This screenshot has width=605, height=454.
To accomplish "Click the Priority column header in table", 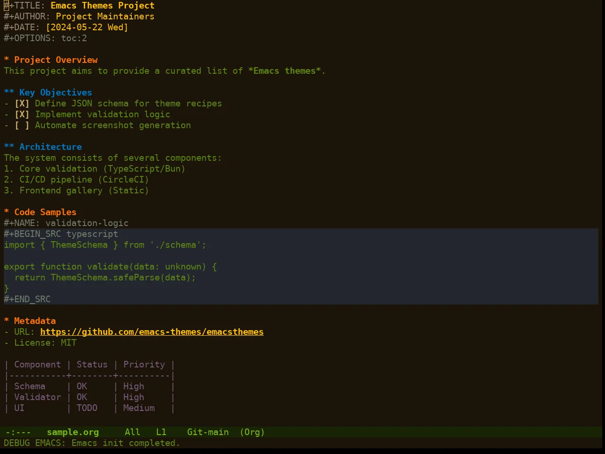I will click(x=144, y=365).
